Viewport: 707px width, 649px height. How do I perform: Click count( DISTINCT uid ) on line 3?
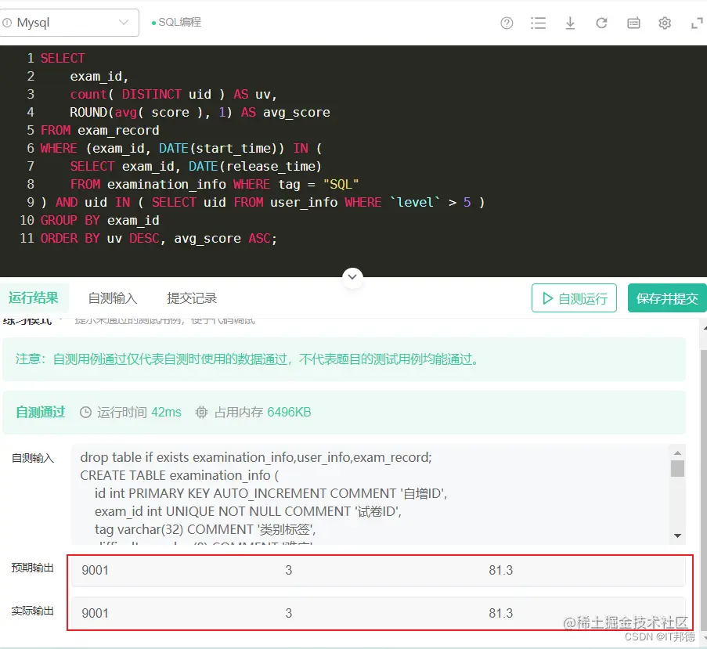[x=147, y=94]
